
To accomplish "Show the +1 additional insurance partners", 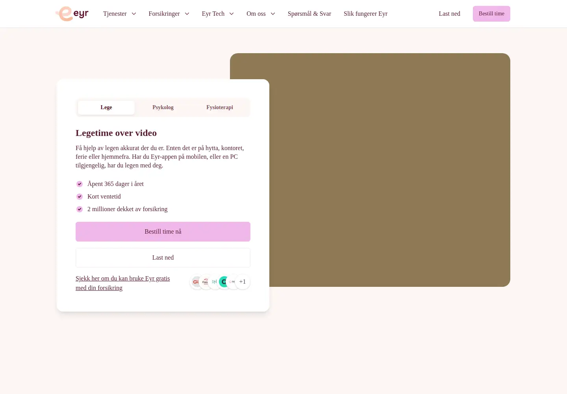I will pyautogui.click(x=243, y=282).
